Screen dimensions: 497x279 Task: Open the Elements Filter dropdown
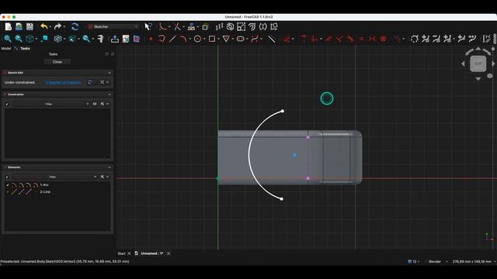55,177
